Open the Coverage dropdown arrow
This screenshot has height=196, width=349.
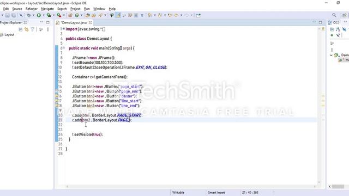pyautogui.click(x=53, y=15)
